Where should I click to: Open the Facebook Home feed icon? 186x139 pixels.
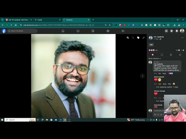[63, 31]
